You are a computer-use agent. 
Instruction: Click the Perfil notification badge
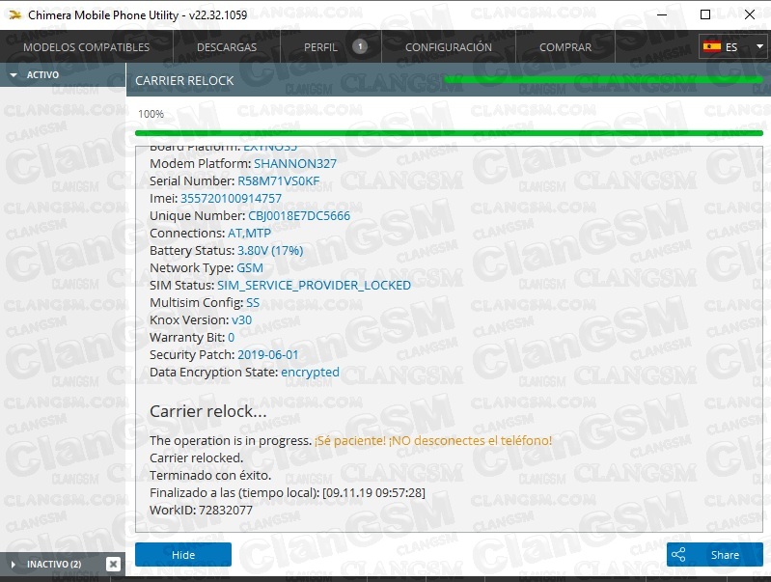pos(360,46)
